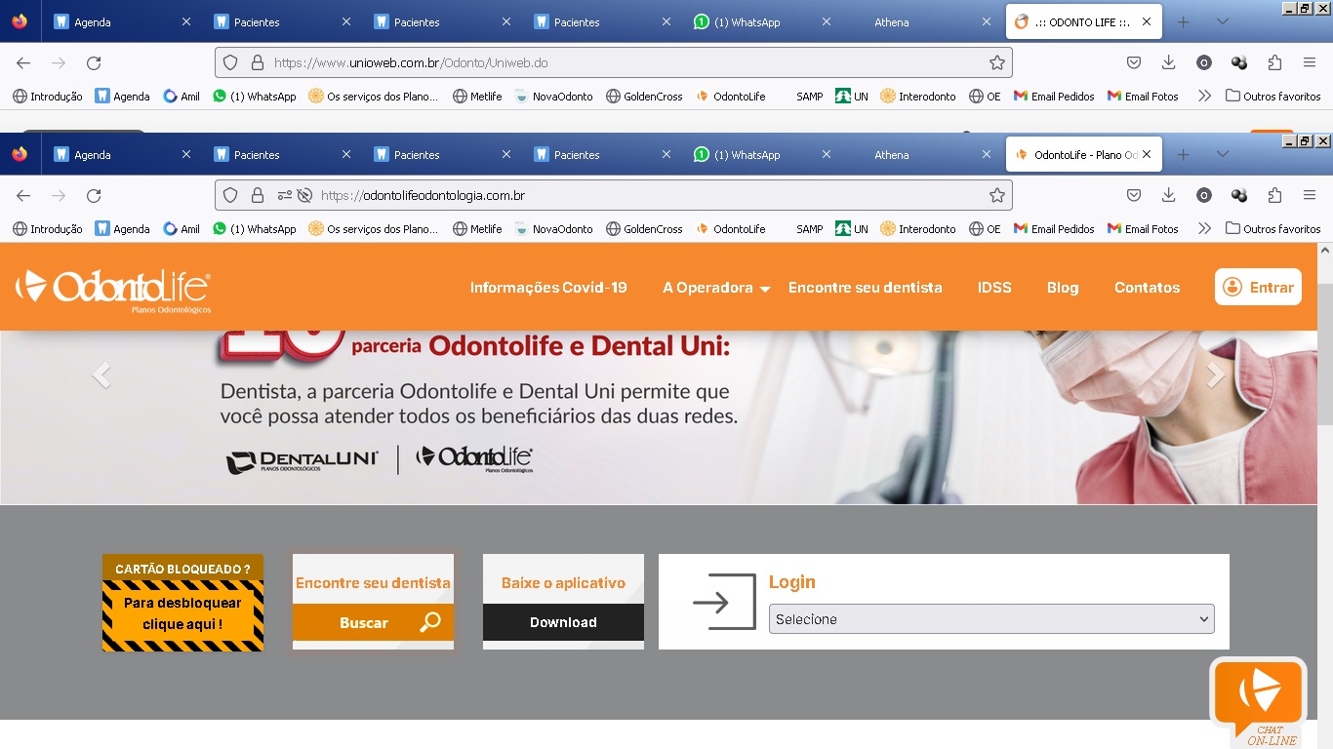The image size is (1333, 749).
Task: Open Email Fotos bookmark in unioweb.com.br window
Action: pyautogui.click(x=1143, y=97)
